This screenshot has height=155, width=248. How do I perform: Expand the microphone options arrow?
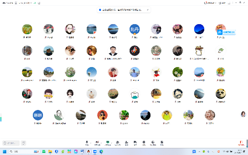[90, 143]
